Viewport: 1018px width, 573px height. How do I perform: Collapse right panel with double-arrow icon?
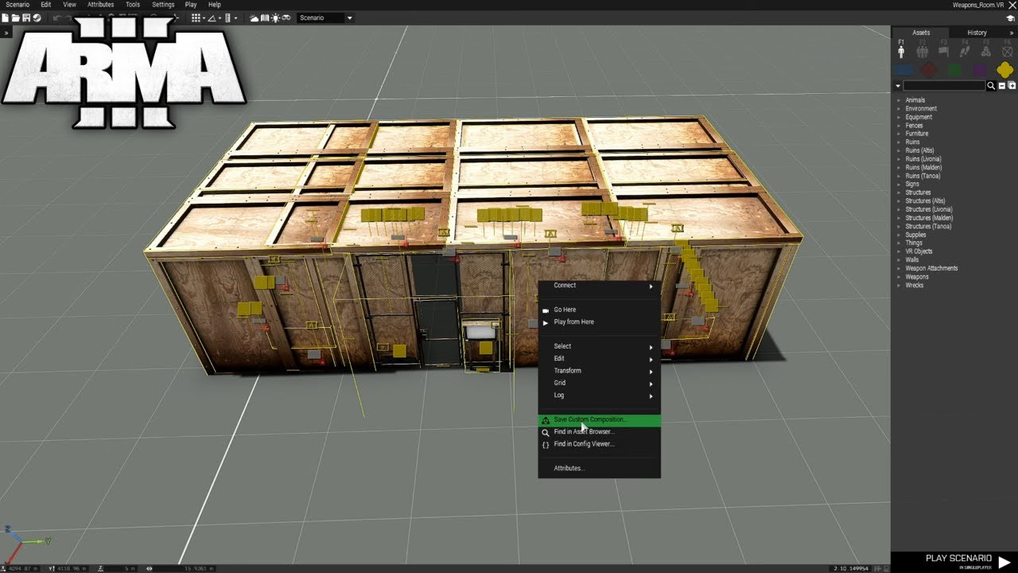point(1011,33)
